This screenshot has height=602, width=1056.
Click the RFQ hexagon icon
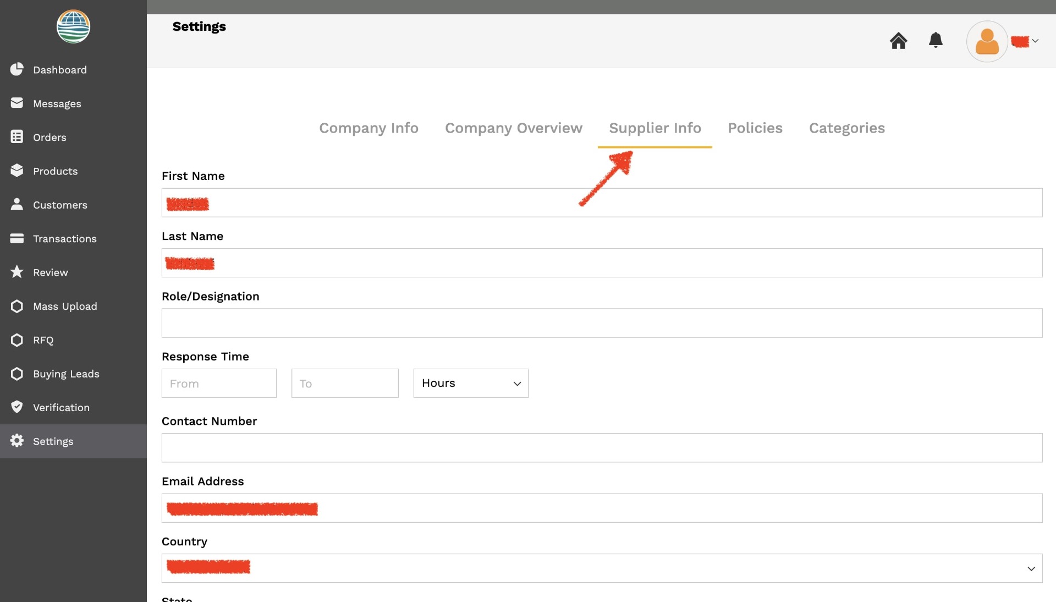[17, 340]
